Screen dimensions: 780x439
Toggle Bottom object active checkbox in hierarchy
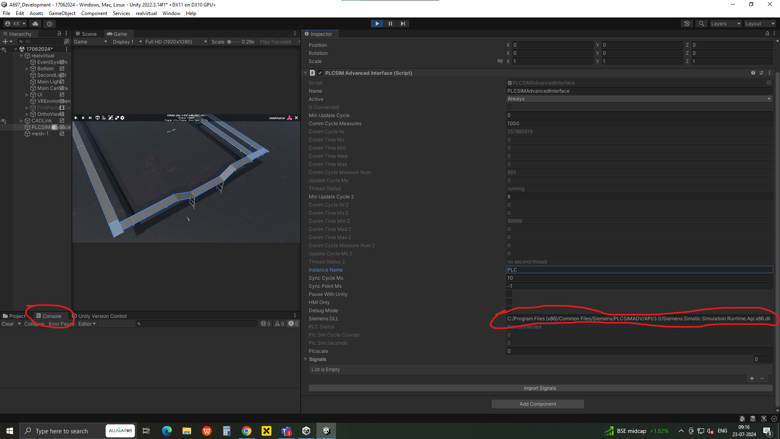(x=62, y=69)
